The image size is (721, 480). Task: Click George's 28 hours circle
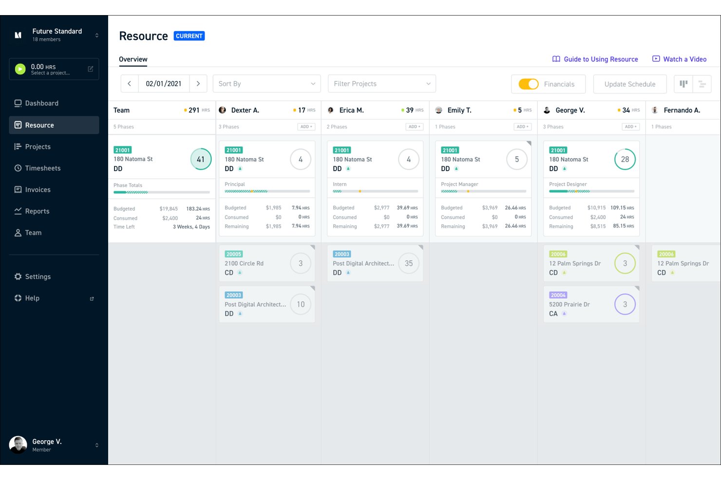[x=625, y=159]
